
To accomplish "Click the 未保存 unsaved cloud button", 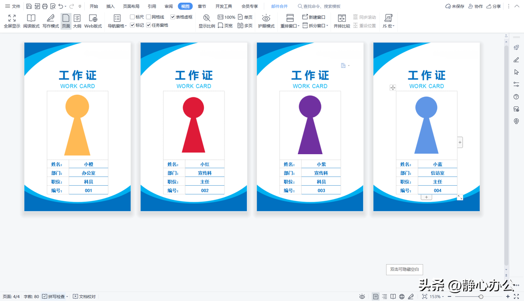I will click(455, 7).
